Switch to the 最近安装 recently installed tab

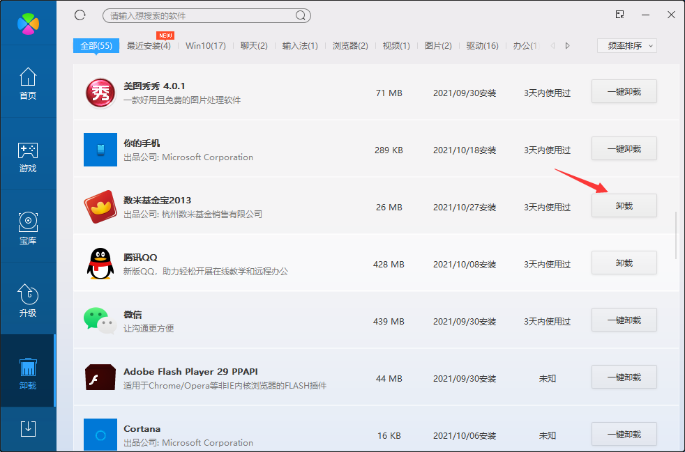(x=148, y=45)
